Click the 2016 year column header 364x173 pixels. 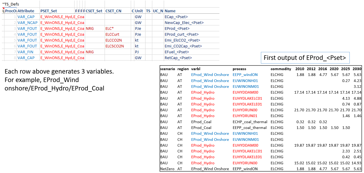[x=322, y=69]
